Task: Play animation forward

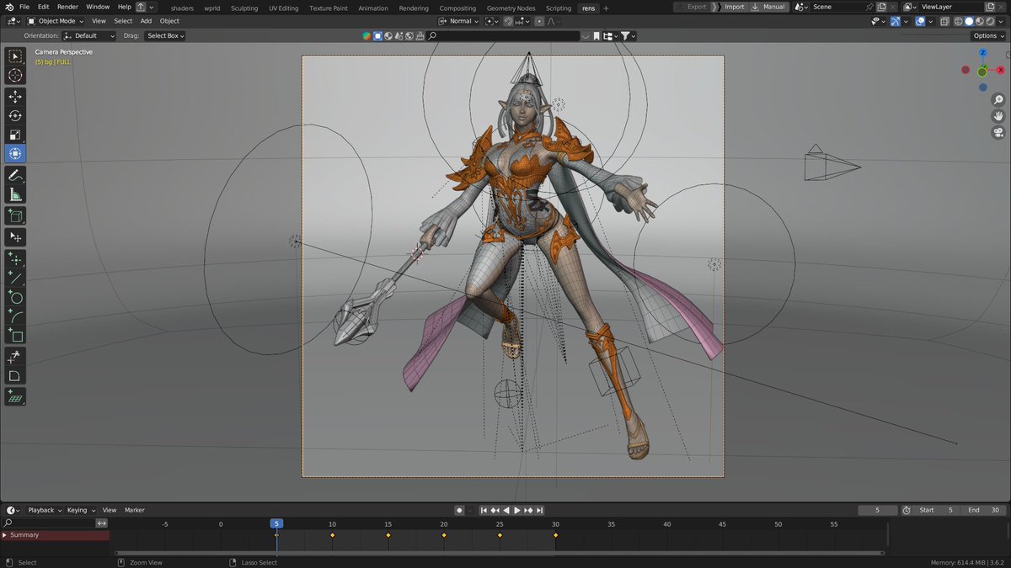Action: point(517,510)
